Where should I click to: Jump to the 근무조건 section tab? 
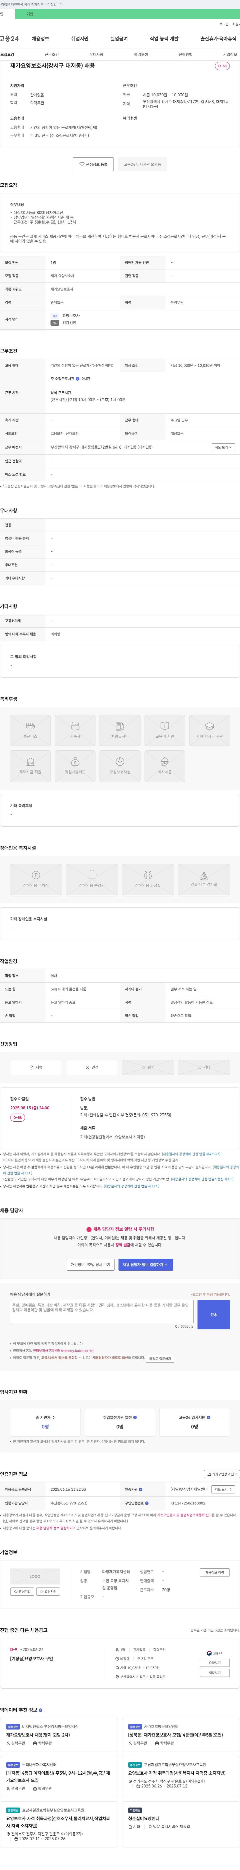tap(52, 54)
